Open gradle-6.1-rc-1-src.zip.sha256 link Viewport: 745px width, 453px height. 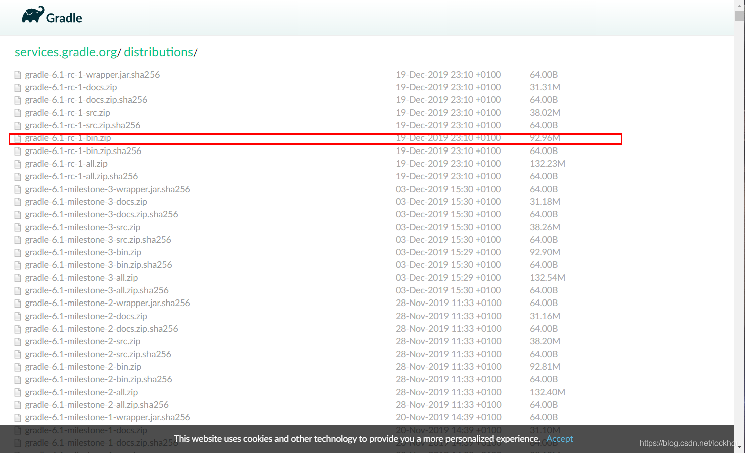click(x=83, y=125)
